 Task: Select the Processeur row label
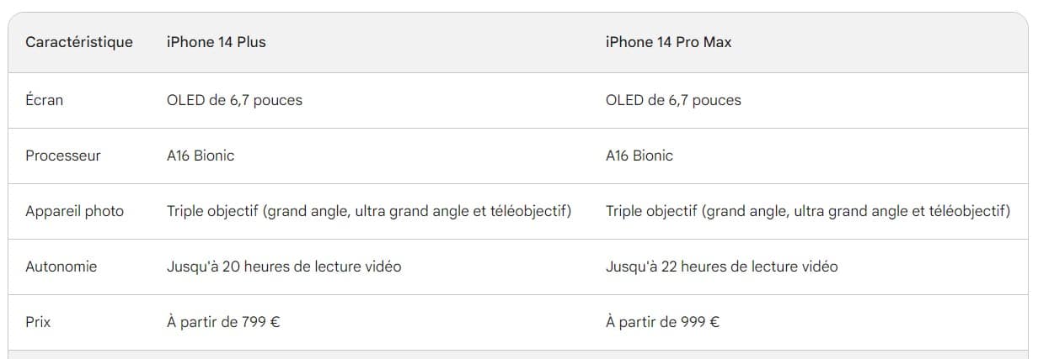(63, 156)
